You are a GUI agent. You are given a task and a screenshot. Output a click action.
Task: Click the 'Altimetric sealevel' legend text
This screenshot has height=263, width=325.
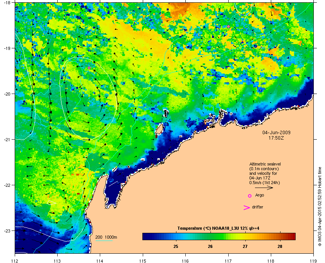tap(265, 164)
